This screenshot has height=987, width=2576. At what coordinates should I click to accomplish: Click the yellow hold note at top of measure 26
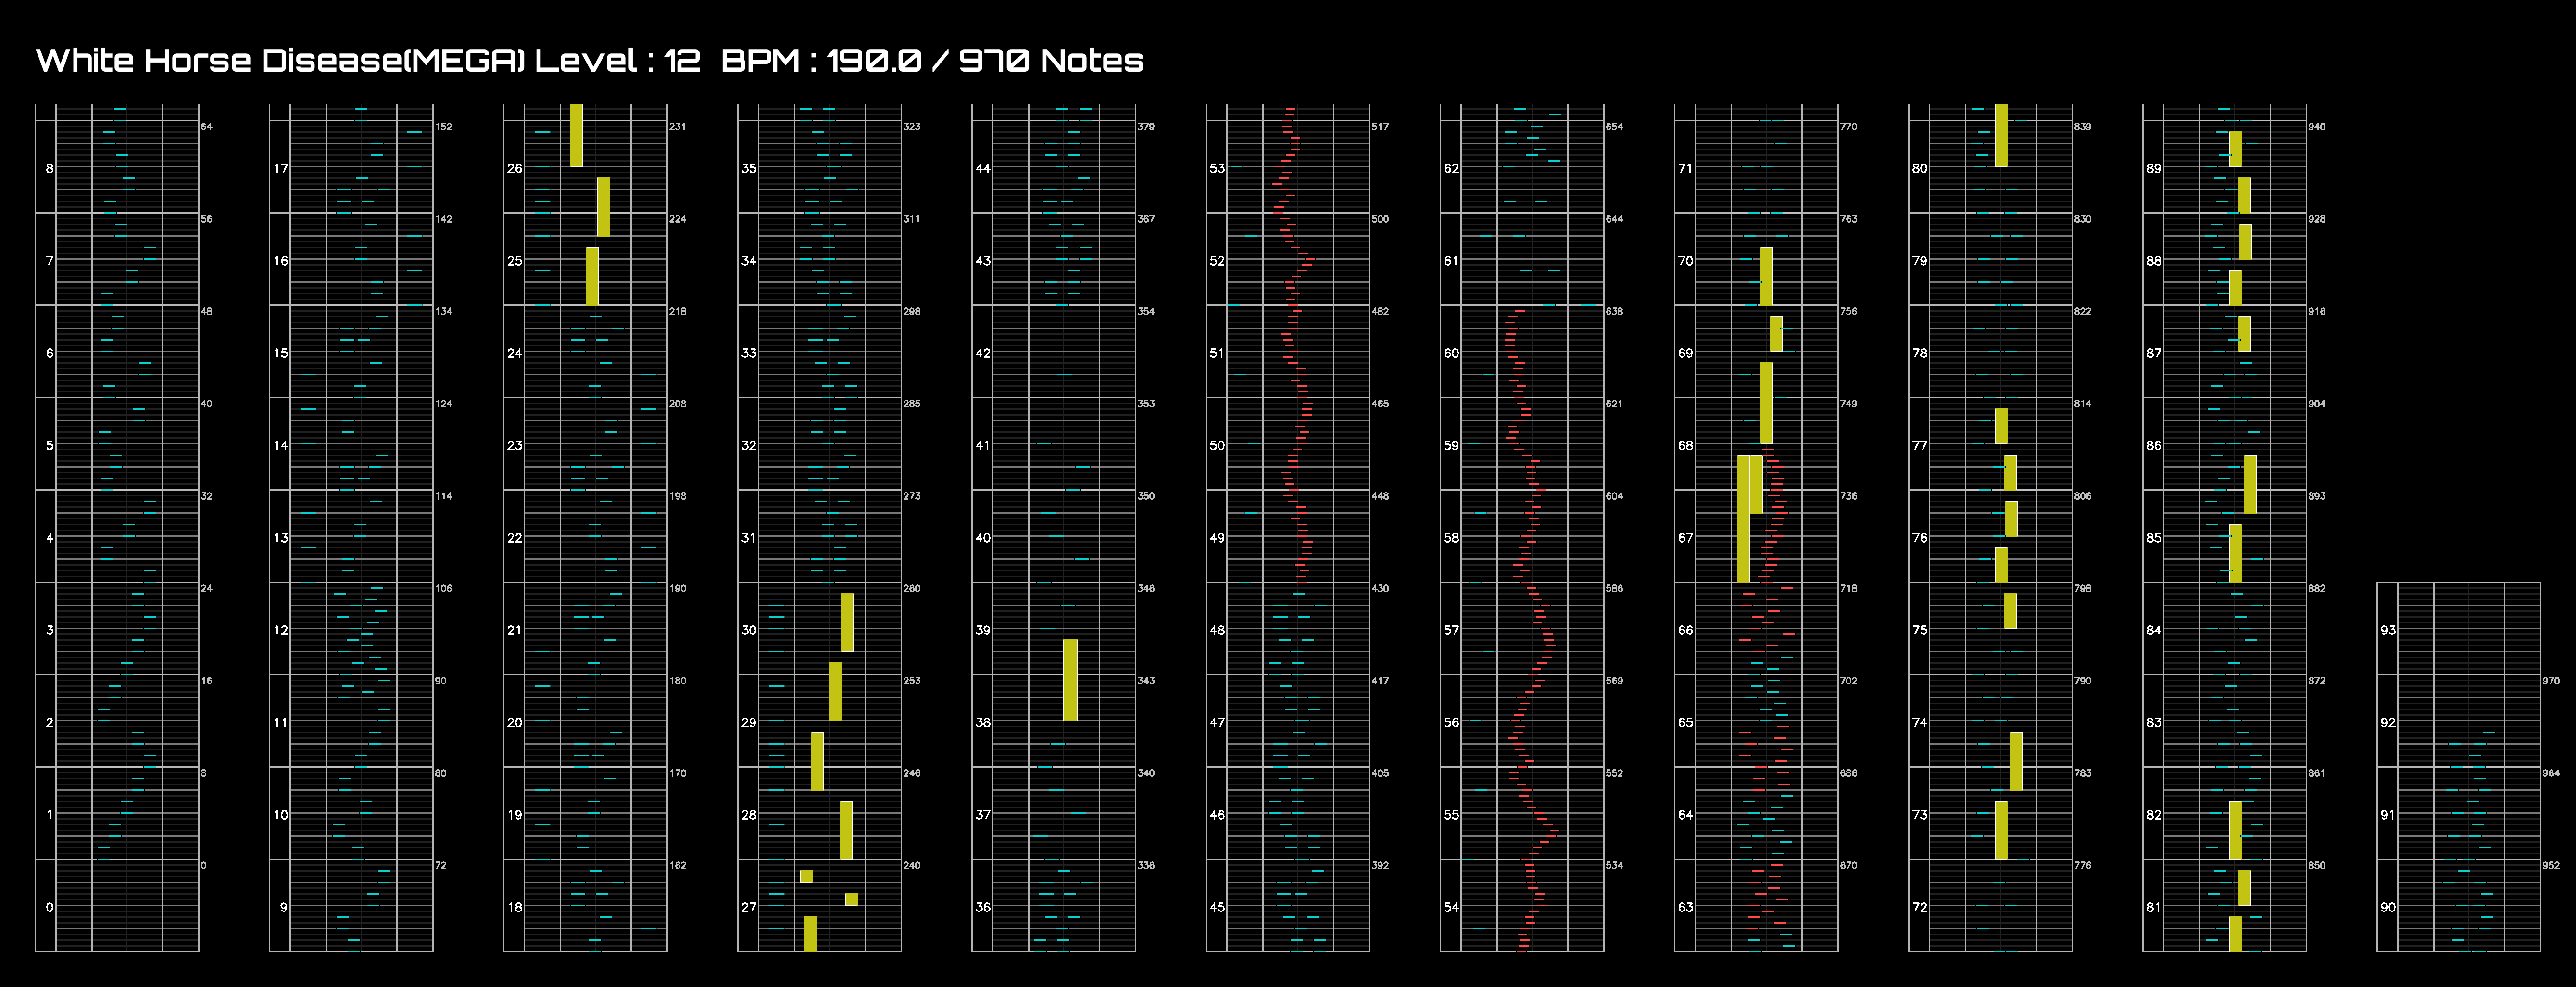pyautogui.click(x=576, y=135)
